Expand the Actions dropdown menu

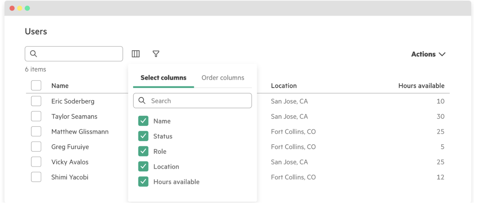(428, 54)
